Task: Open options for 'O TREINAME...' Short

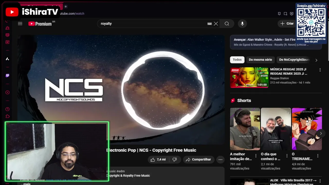Action: 318,156
